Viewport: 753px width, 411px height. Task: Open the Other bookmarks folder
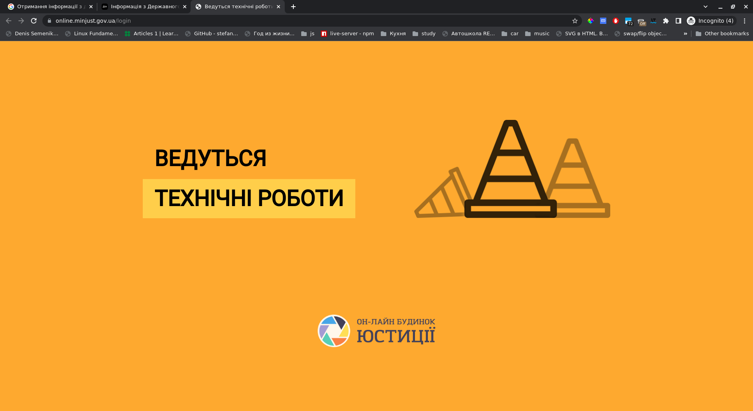coord(722,34)
